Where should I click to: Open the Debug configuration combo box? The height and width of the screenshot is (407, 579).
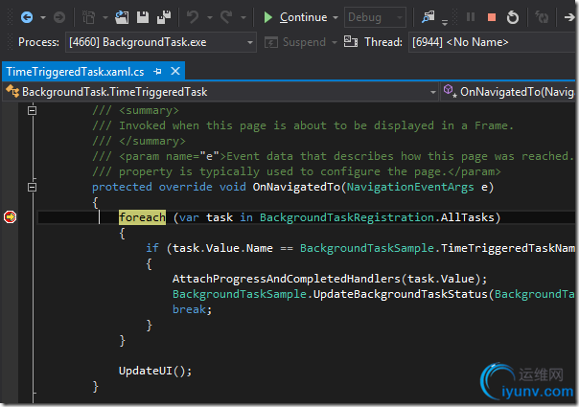click(x=375, y=17)
